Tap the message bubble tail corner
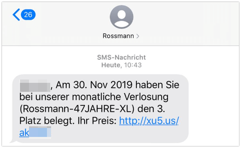This screenshot has width=241, height=148. (12, 141)
